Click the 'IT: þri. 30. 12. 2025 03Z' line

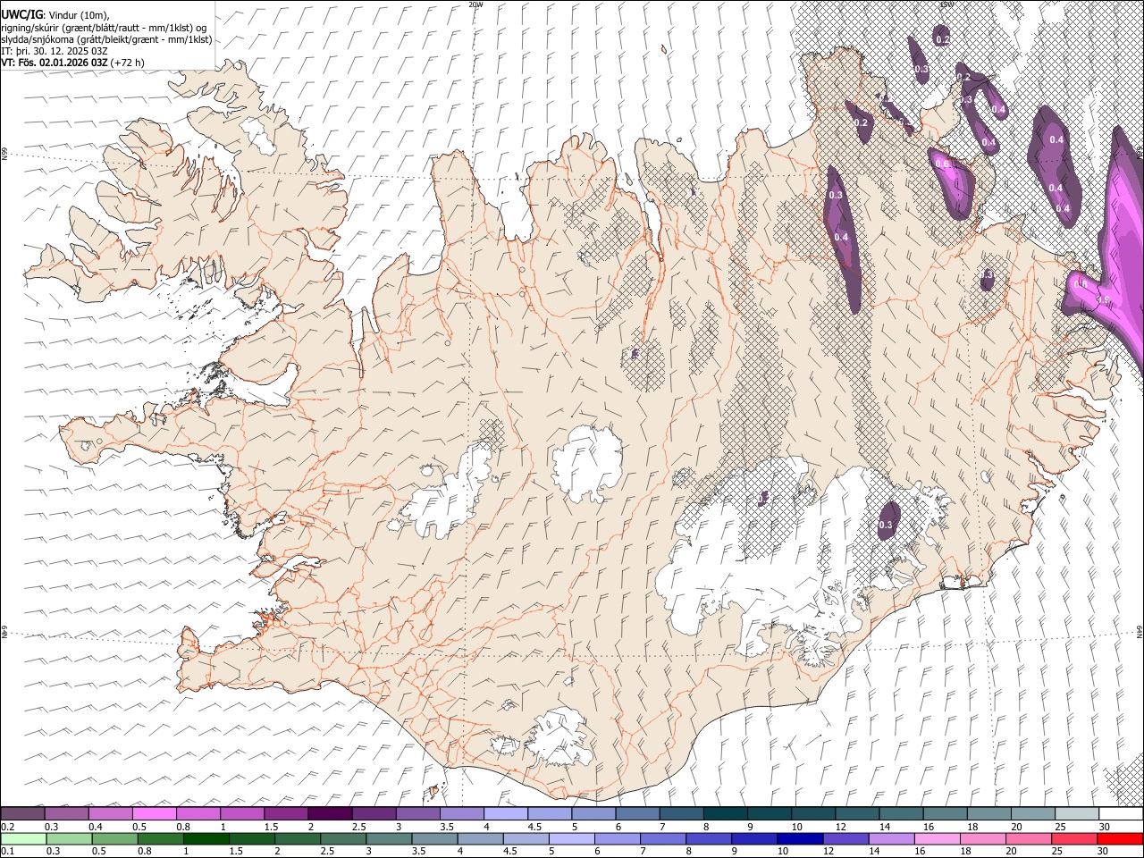(x=55, y=51)
